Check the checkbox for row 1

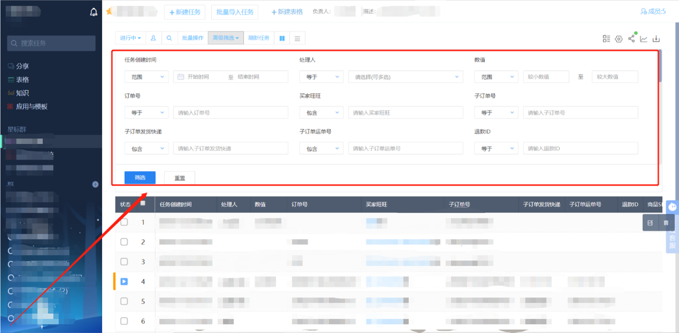(124, 222)
